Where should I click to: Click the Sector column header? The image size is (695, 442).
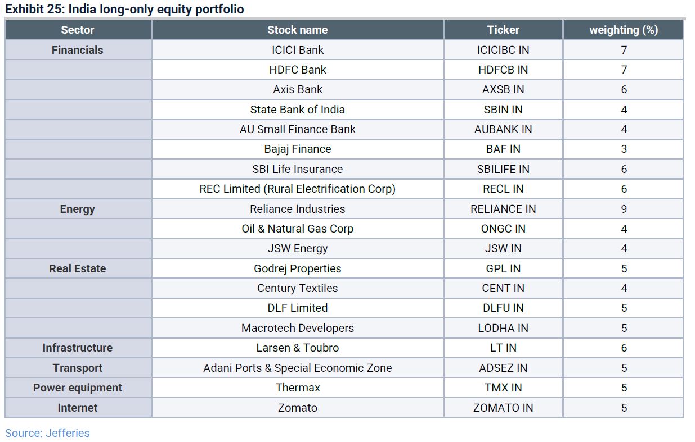point(78,30)
